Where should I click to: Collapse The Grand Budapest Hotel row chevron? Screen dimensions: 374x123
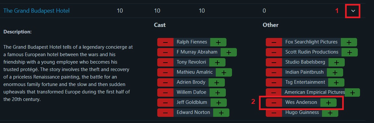coord(353,11)
